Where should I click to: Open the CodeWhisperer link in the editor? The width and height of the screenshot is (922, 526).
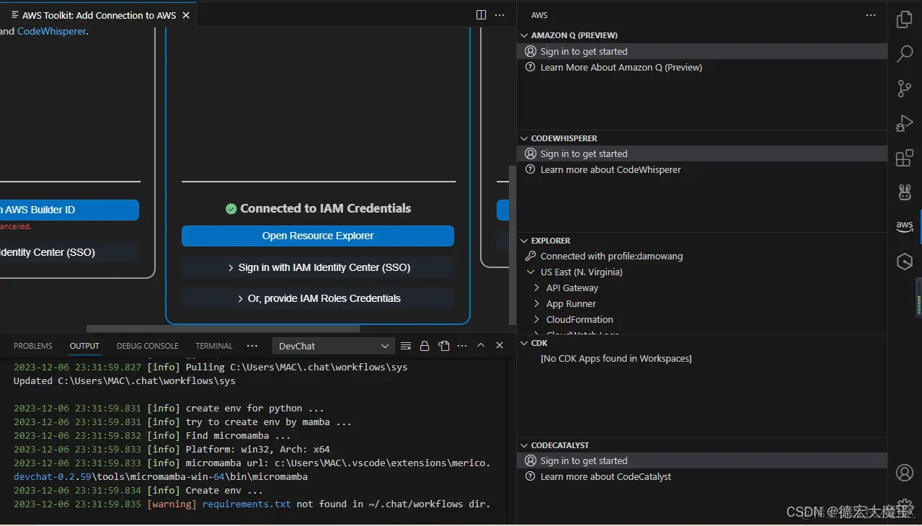click(x=51, y=31)
